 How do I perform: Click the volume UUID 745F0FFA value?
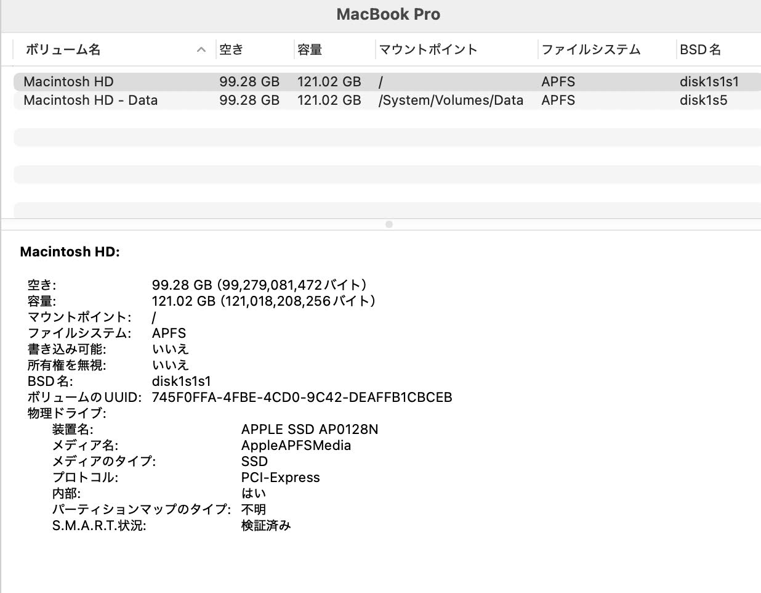coord(302,397)
